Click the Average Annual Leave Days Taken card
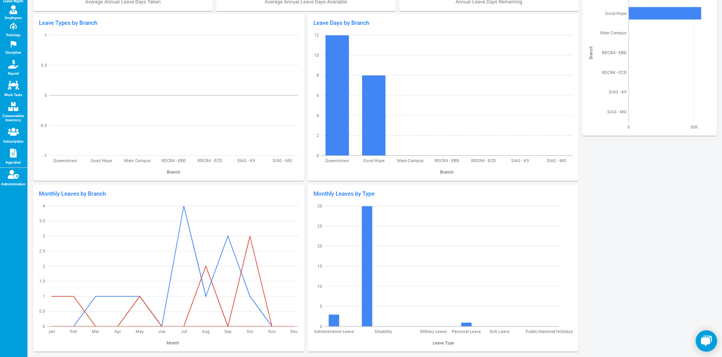The image size is (722, 357). pyautogui.click(x=123, y=3)
